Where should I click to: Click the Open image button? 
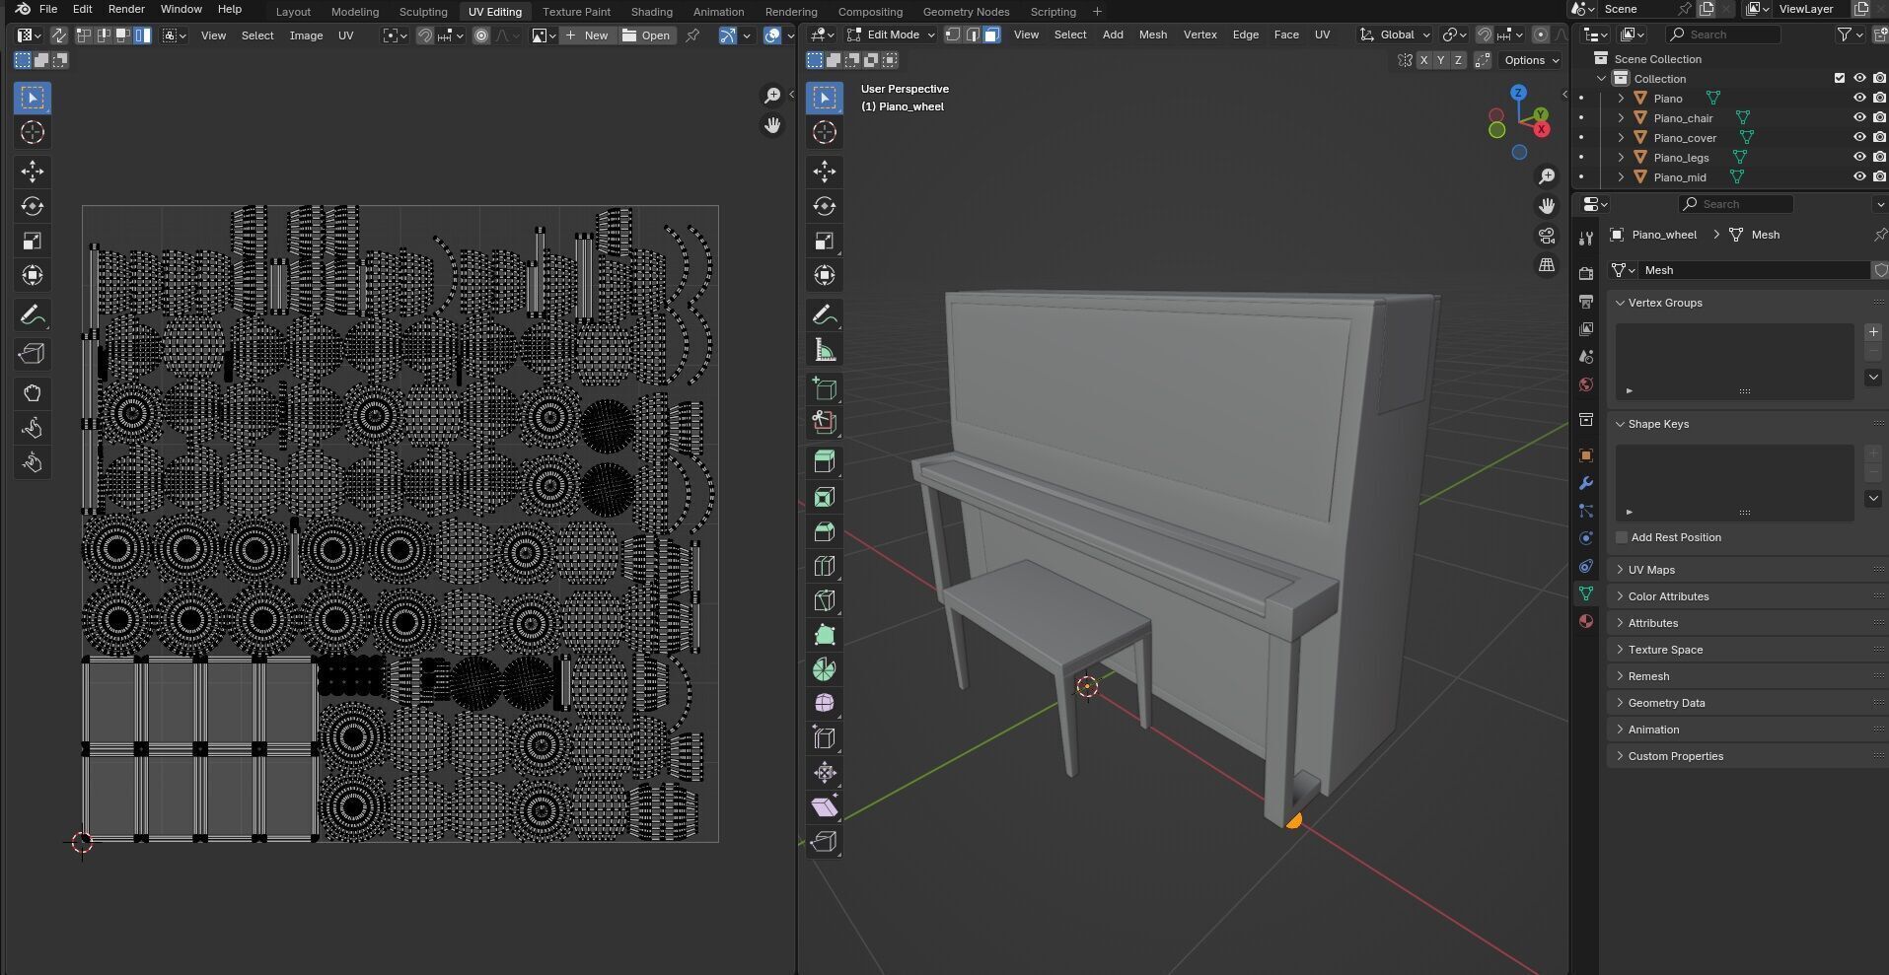pos(647,35)
